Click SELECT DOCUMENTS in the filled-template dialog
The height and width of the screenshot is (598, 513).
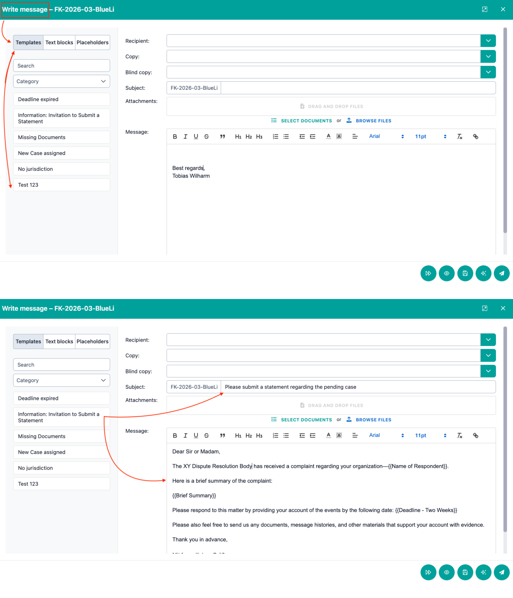click(302, 420)
